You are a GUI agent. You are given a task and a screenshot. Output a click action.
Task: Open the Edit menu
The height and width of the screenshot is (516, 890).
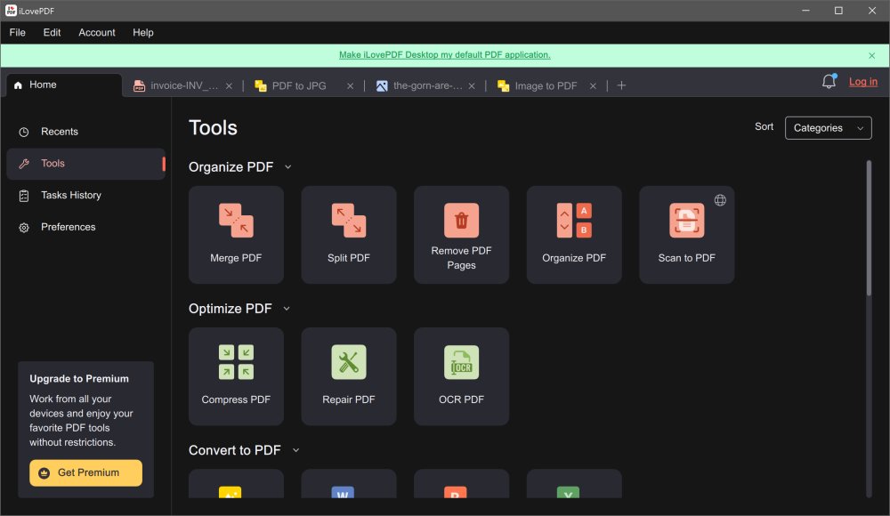tap(52, 32)
